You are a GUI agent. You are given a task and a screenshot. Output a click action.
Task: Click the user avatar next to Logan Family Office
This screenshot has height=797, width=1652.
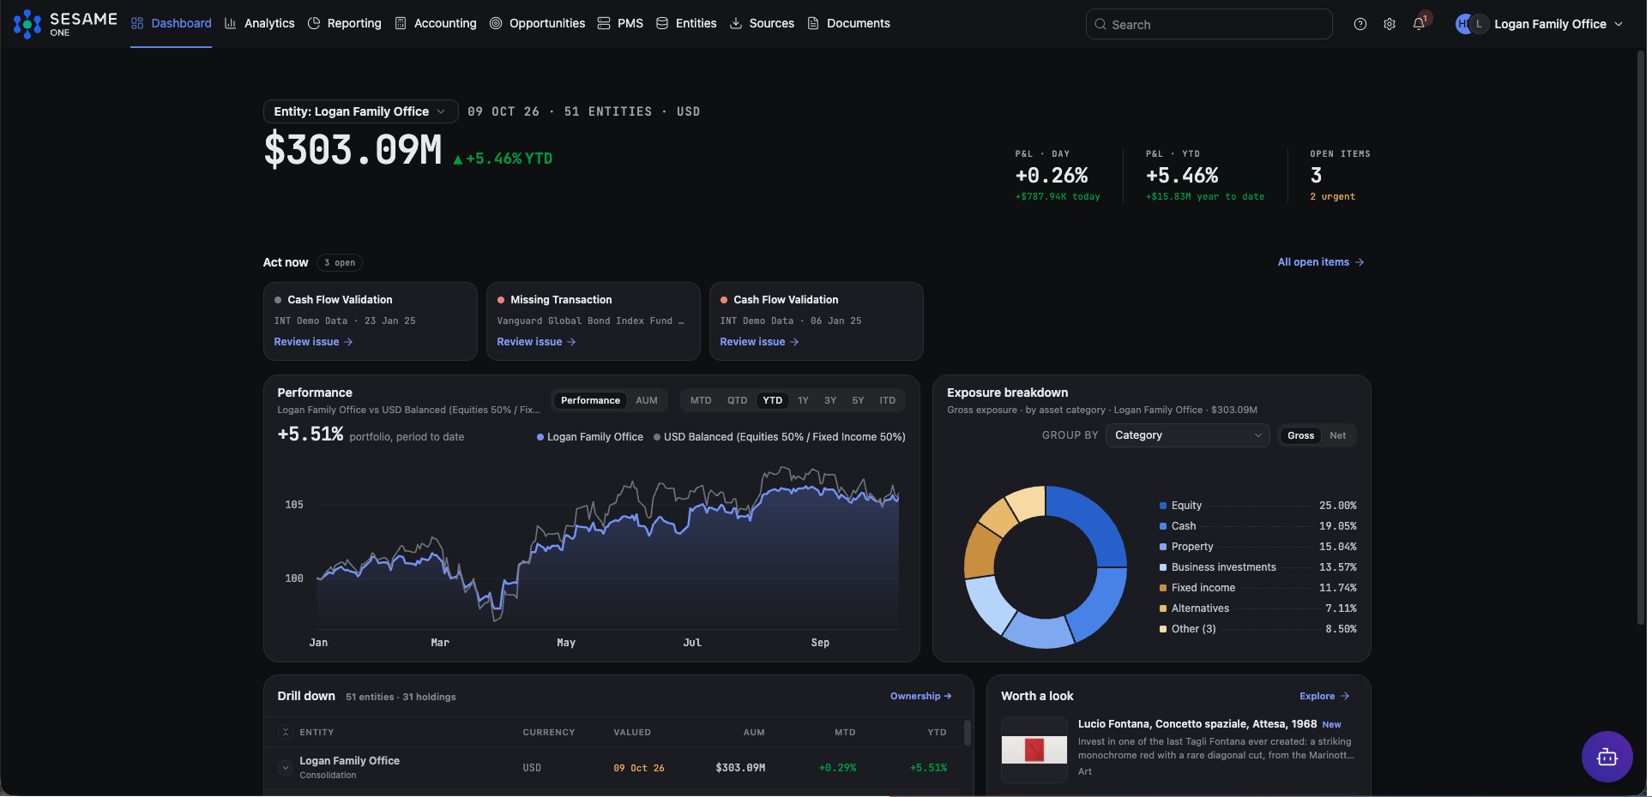point(1471,24)
